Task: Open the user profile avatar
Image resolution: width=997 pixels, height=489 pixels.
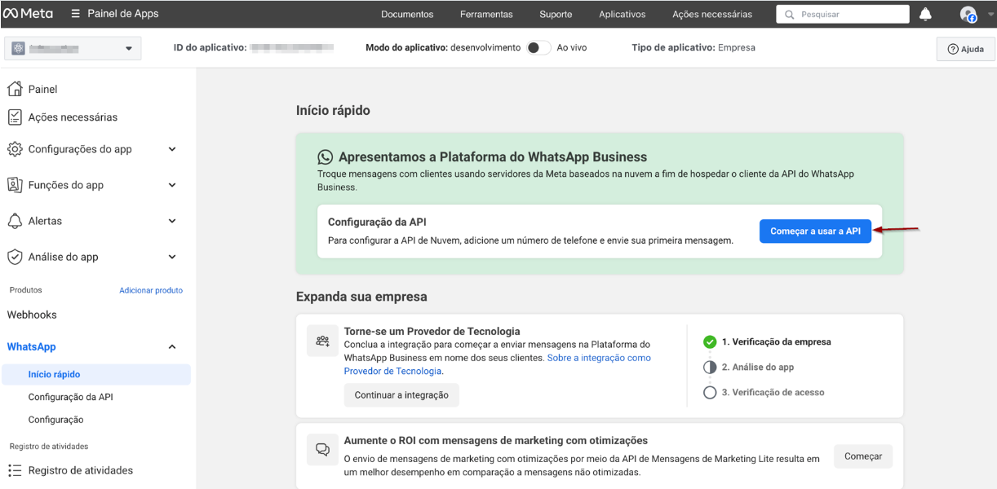Action: (968, 14)
